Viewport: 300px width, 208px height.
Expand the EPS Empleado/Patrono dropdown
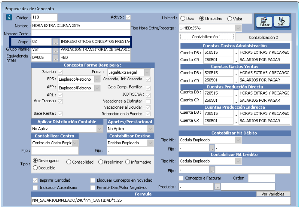coord(97,79)
